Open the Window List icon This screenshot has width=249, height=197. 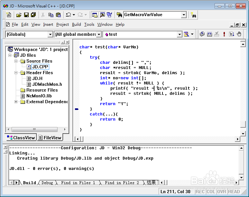[110, 15]
